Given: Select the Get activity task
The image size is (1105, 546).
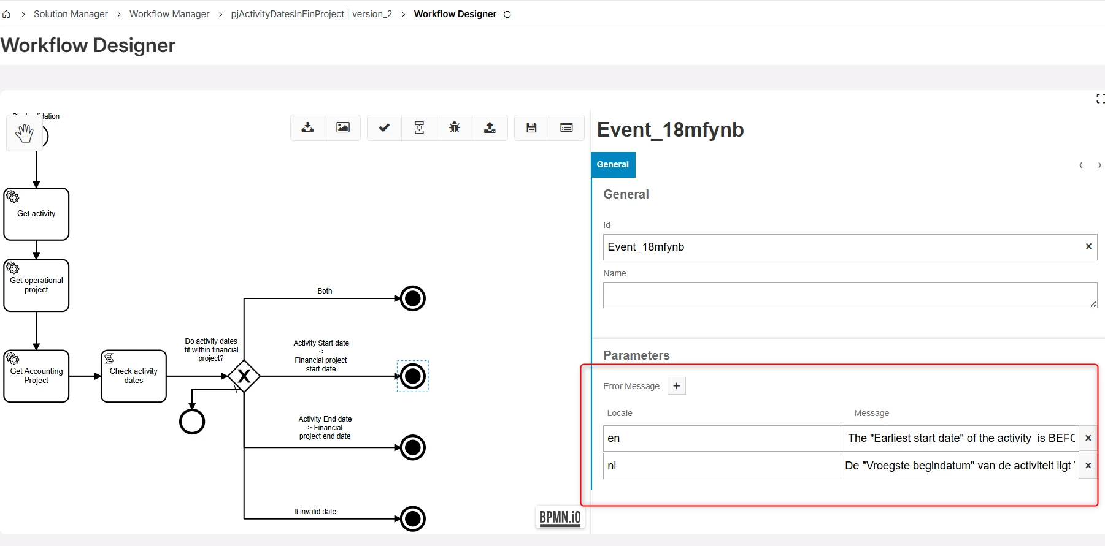Looking at the screenshot, I should pos(36,214).
